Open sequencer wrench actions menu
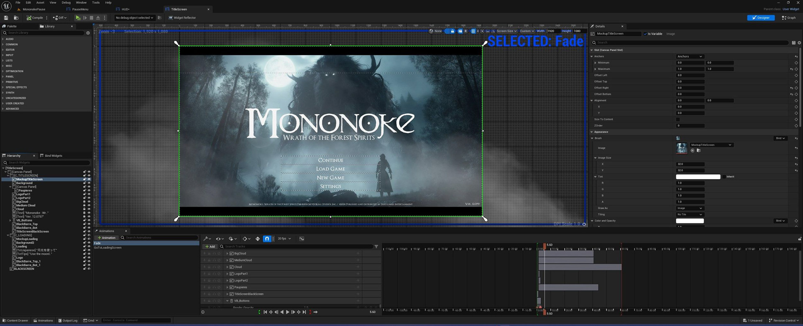Image resolution: width=803 pixels, height=326 pixels. tap(207, 239)
